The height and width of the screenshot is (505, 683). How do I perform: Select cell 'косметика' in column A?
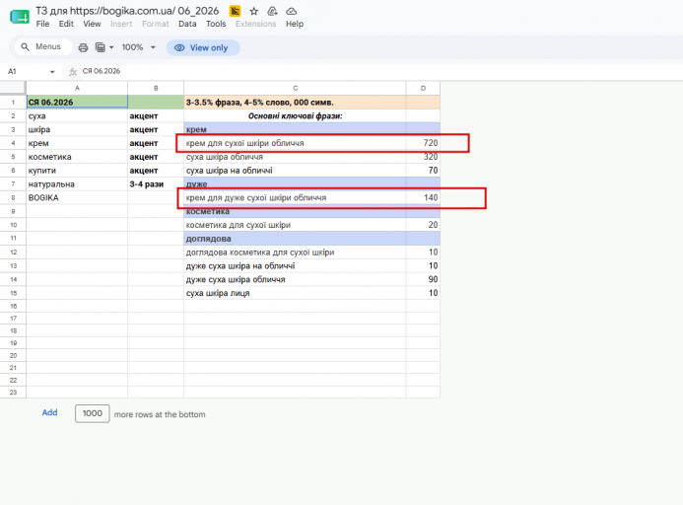[x=77, y=157]
